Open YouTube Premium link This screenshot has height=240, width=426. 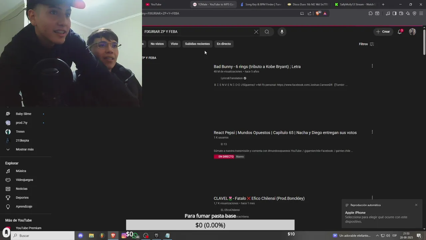(x=28, y=228)
